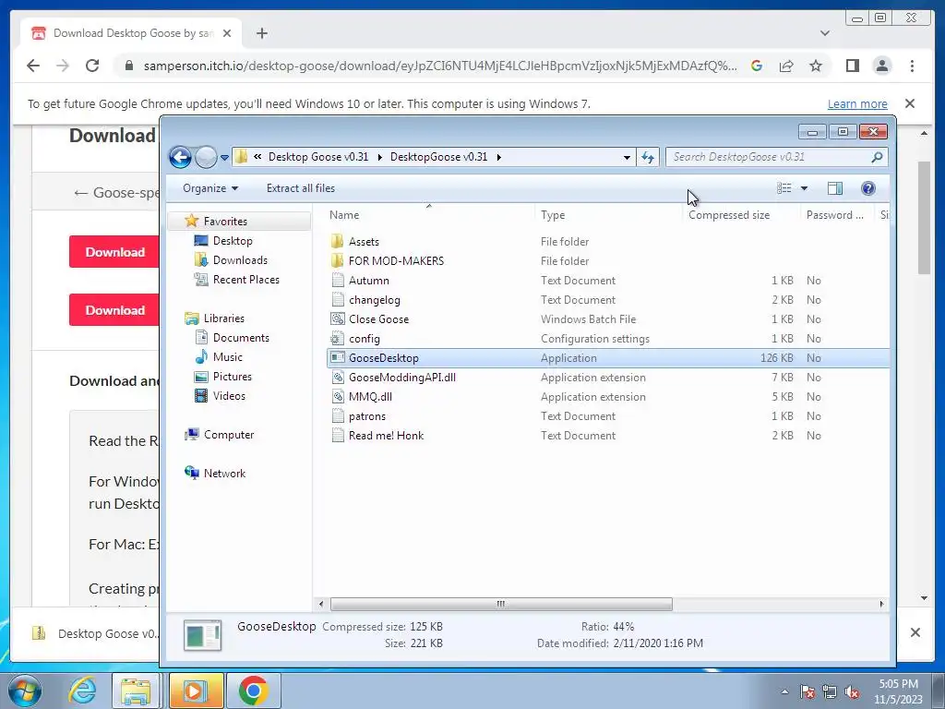This screenshot has height=709, width=945.
Task: Select the patrons text file icon
Action: point(338,416)
